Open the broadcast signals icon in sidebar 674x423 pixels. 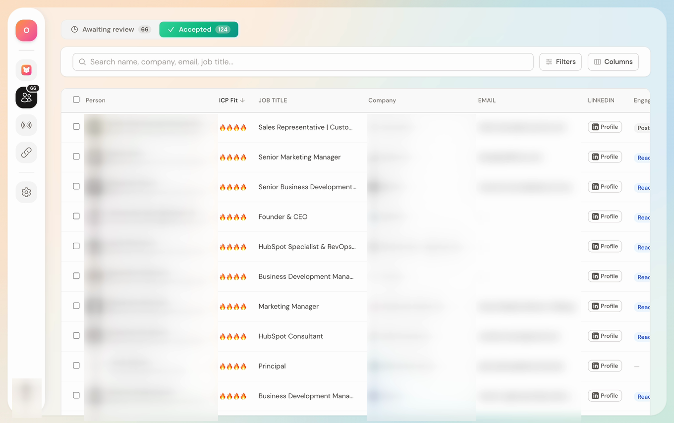26,125
